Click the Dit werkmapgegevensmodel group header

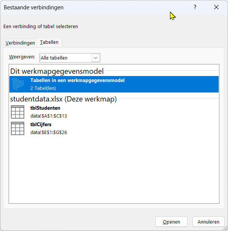click(x=57, y=71)
